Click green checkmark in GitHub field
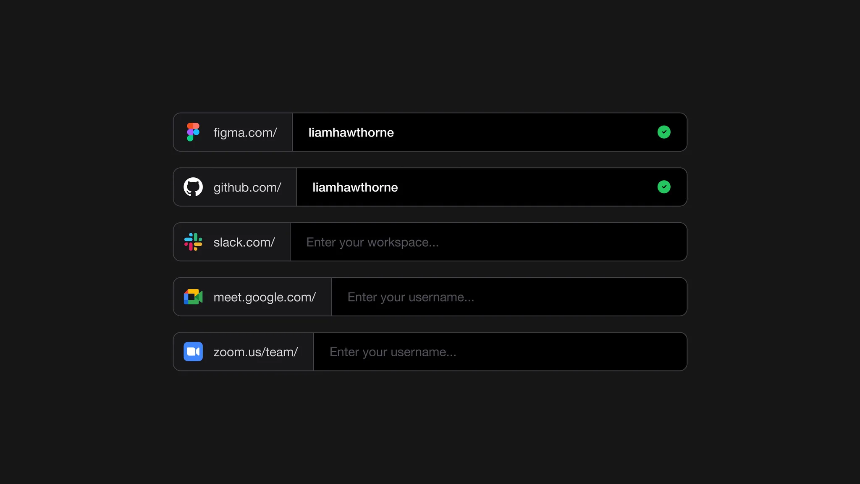860x484 pixels. tap(664, 187)
